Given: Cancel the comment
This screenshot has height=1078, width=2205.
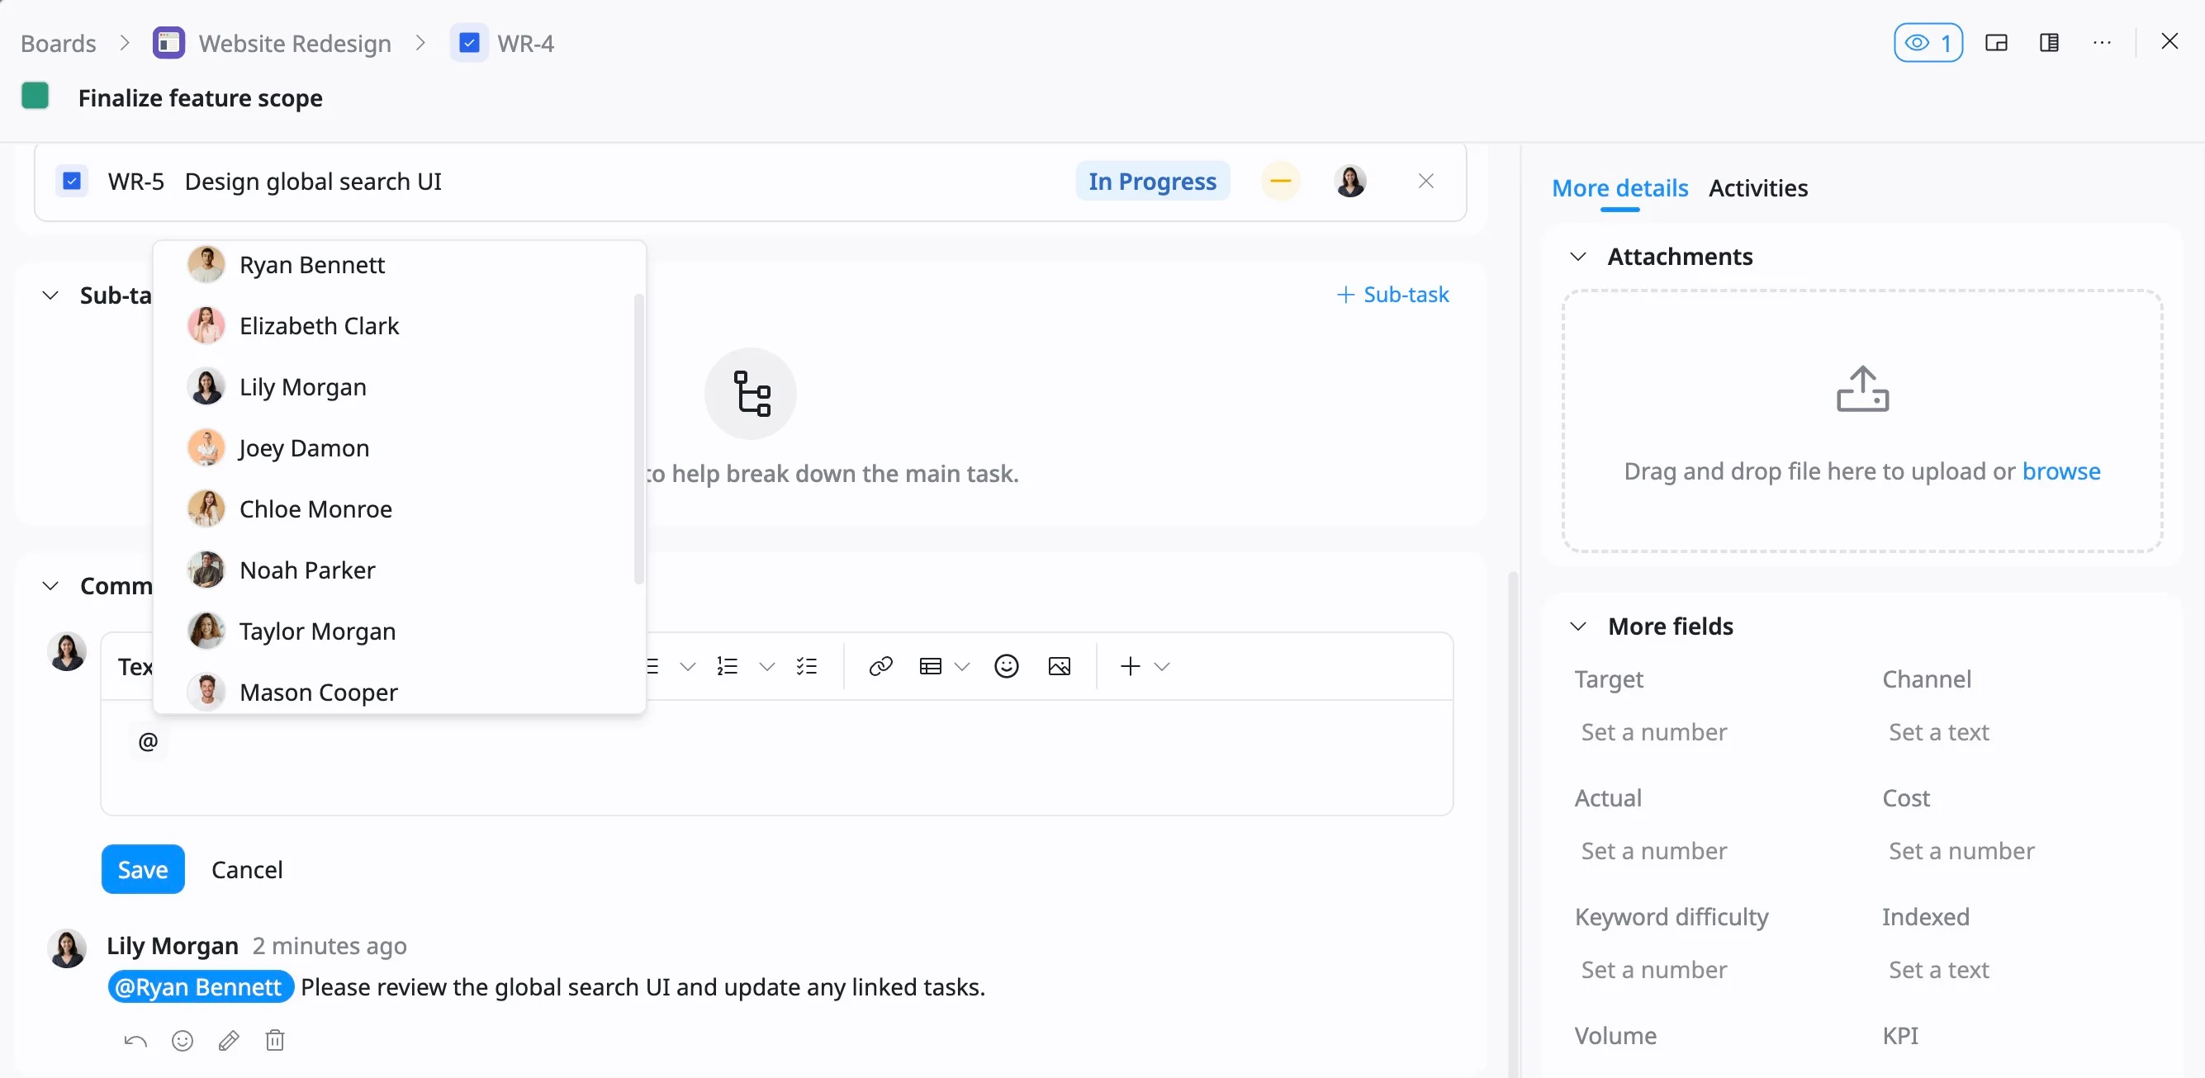Looking at the screenshot, I should pyautogui.click(x=247, y=869).
